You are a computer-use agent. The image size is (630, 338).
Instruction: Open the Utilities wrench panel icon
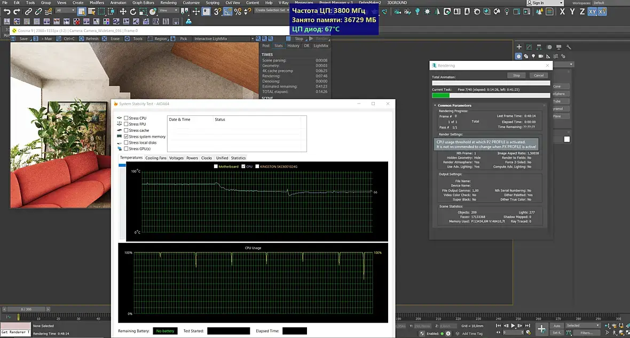tap(569, 47)
